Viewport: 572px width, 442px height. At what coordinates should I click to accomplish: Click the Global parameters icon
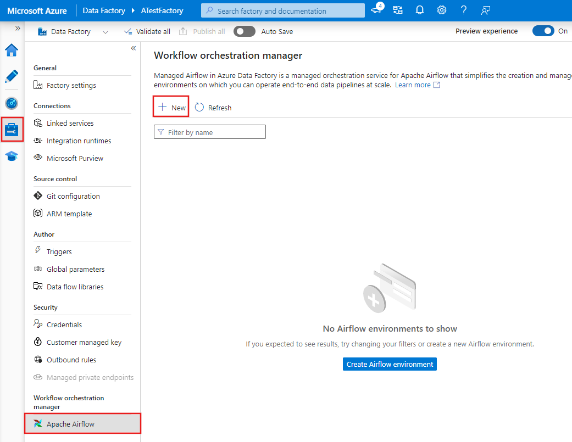[38, 269]
